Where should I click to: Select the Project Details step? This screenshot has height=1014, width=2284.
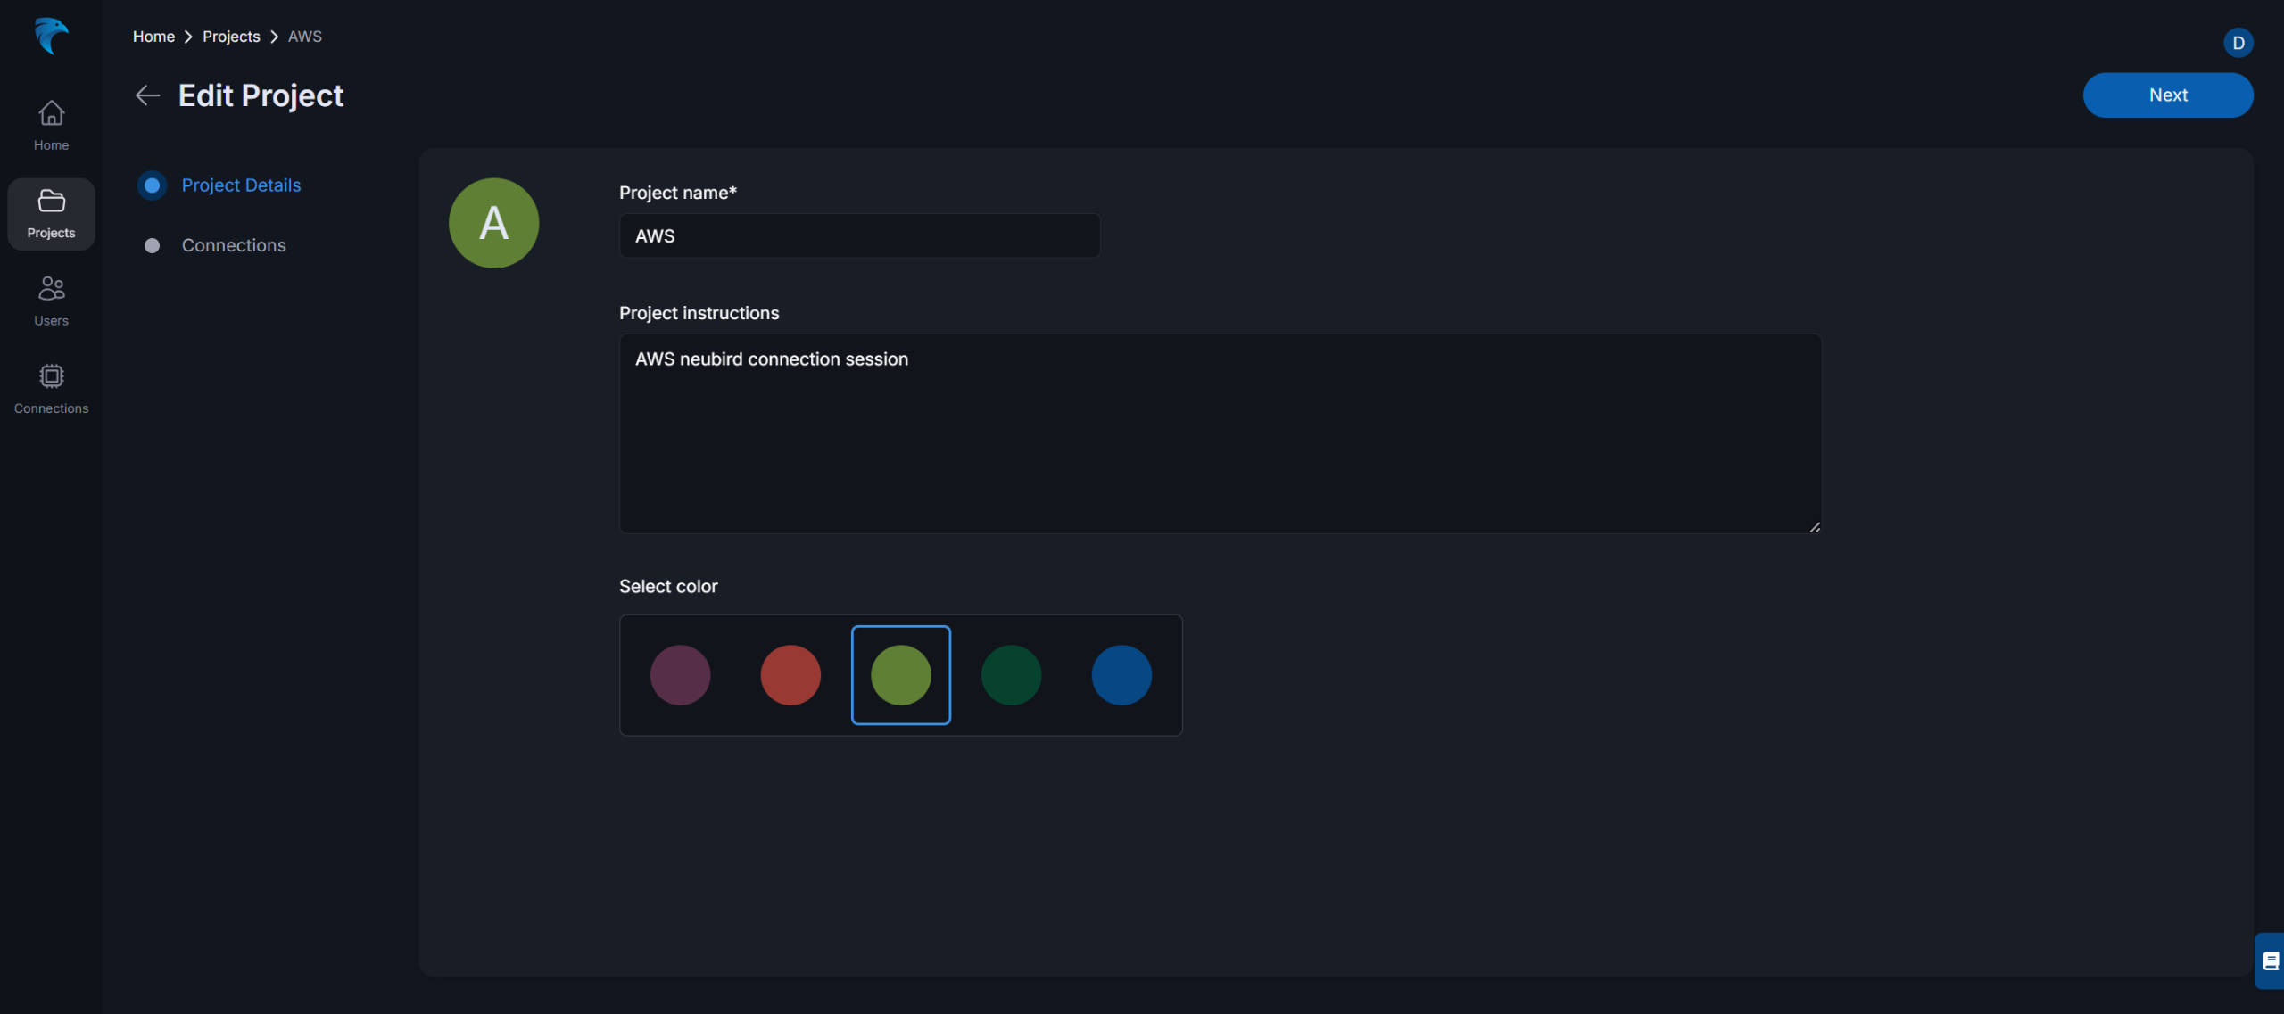241,185
